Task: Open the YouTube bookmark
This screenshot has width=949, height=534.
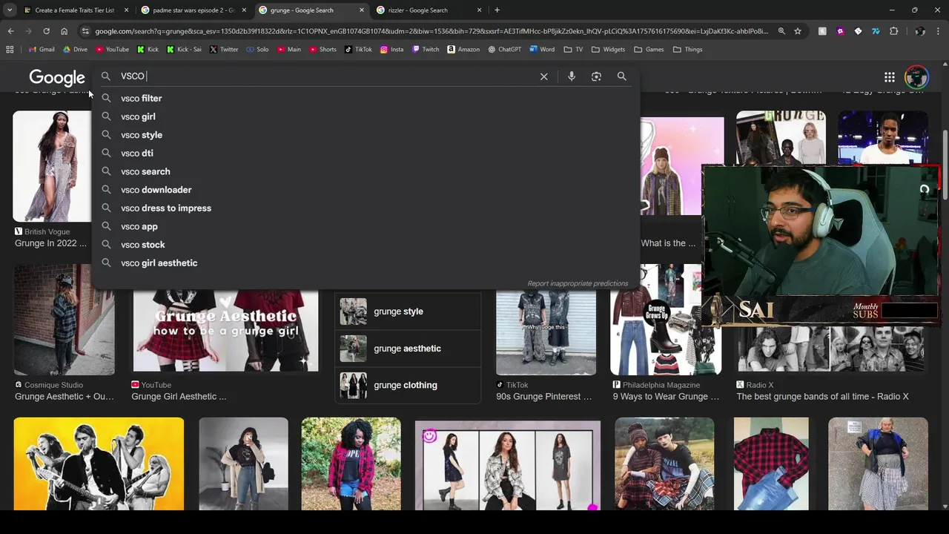Action: [112, 50]
